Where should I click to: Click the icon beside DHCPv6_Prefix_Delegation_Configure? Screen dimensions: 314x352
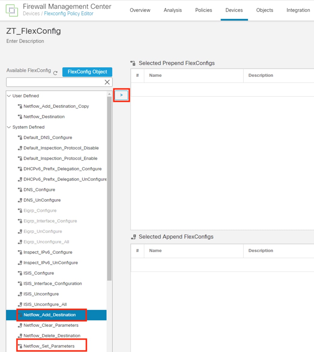tap(20, 169)
